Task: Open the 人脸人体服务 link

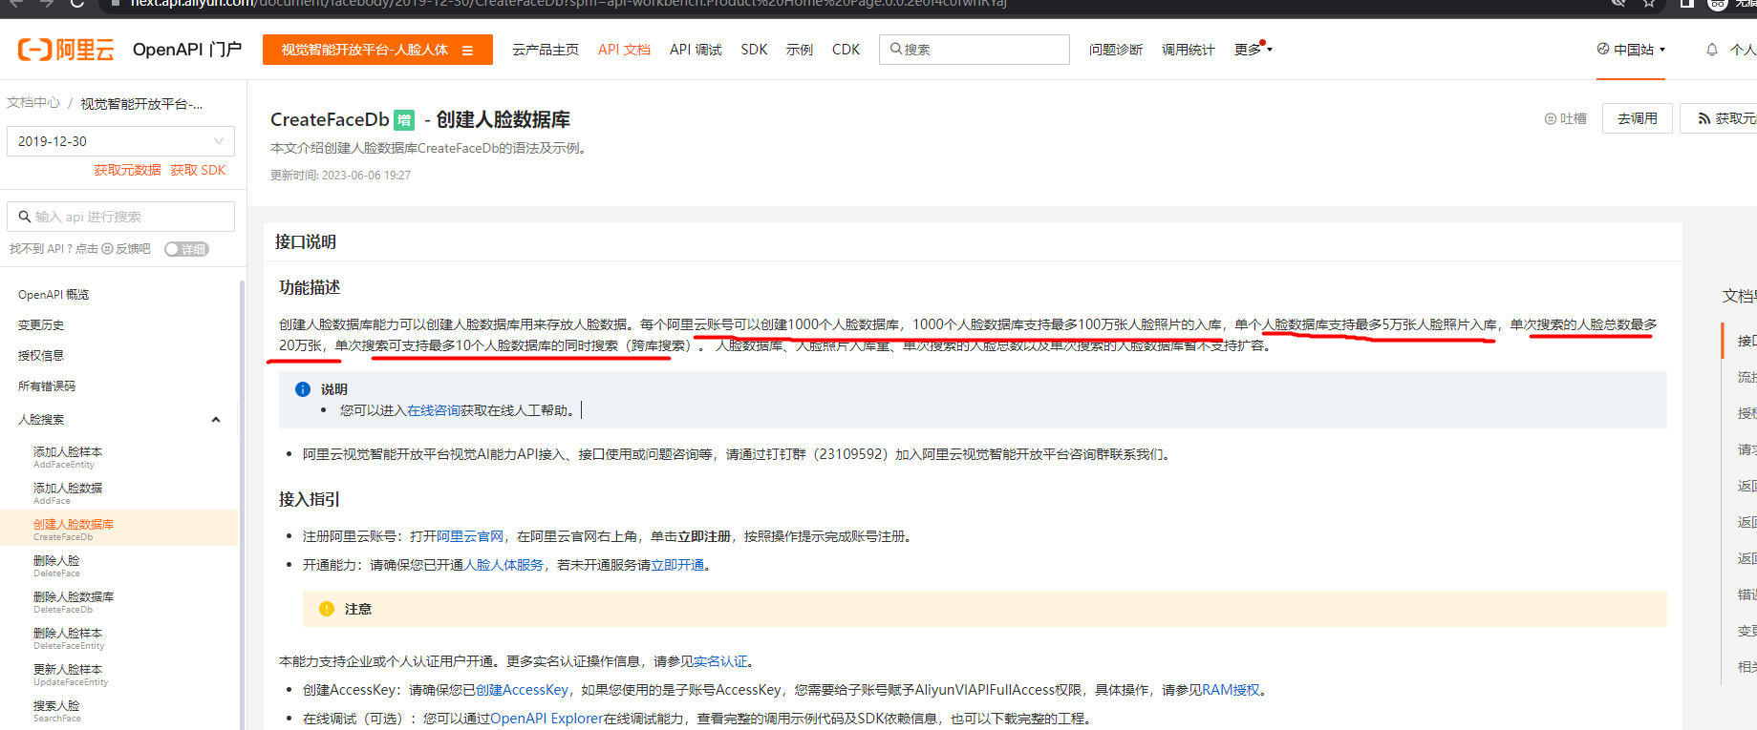Action: pyautogui.click(x=504, y=565)
